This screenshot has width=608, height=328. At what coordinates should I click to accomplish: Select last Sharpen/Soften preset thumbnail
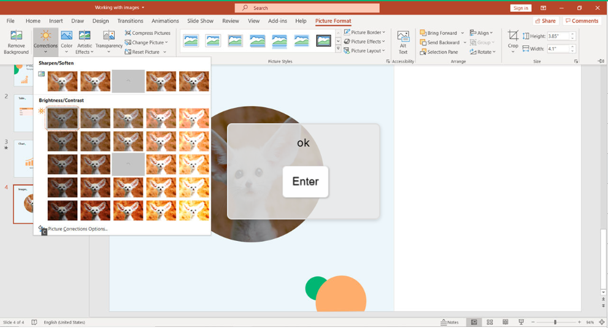194,81
